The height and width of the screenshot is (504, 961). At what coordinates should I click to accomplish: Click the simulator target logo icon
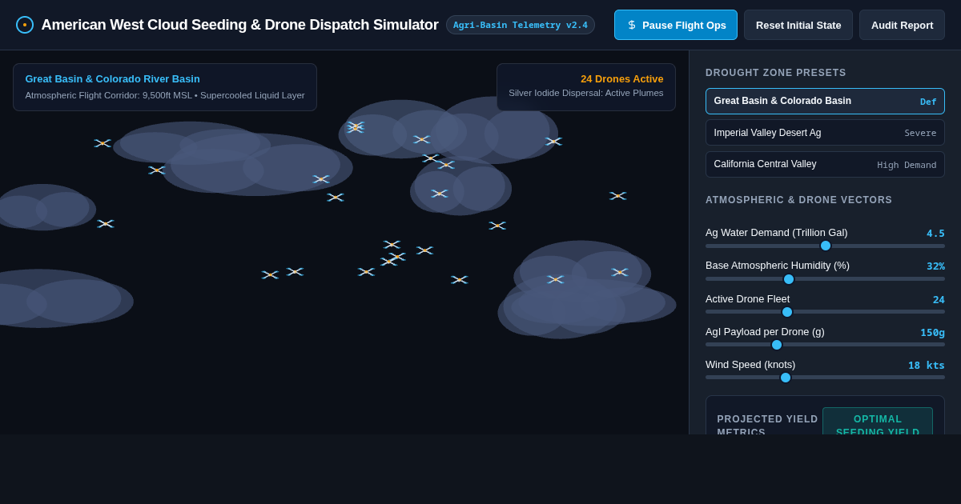[x=25, y=25]
